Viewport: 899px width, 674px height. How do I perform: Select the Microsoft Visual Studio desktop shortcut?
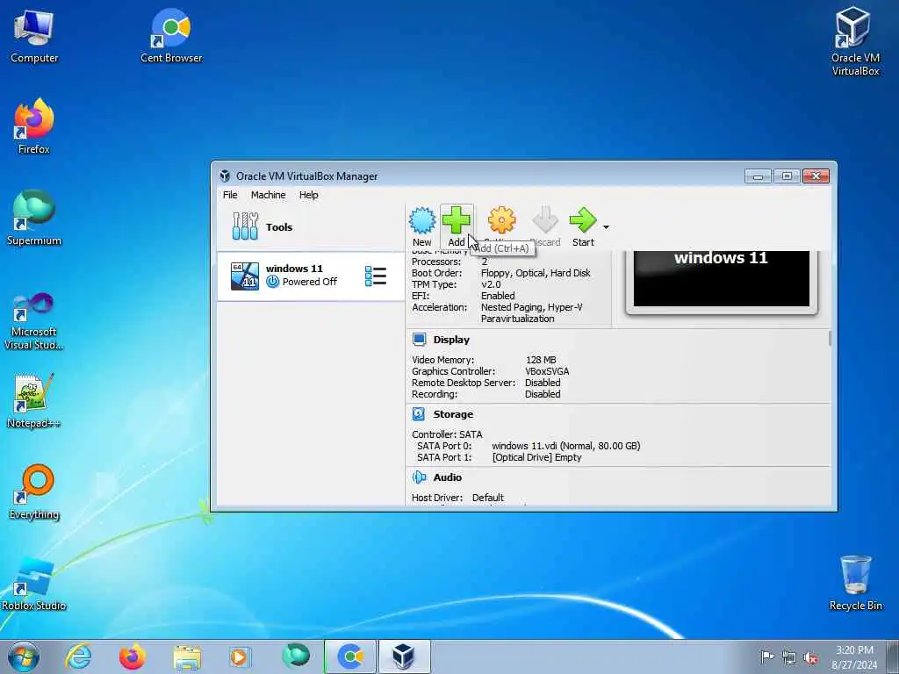tap(34, 321)
